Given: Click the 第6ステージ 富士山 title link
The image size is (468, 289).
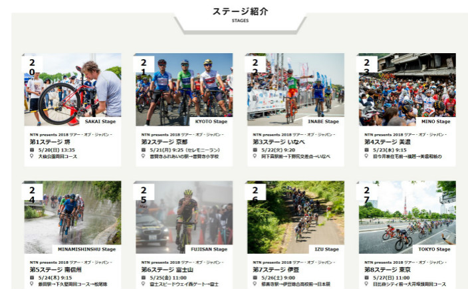Looking at the screenshot, I should (x=167, y=270).
